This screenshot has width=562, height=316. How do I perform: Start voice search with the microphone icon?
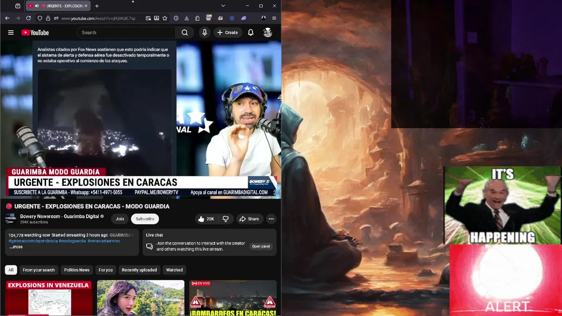pos(205,32)
